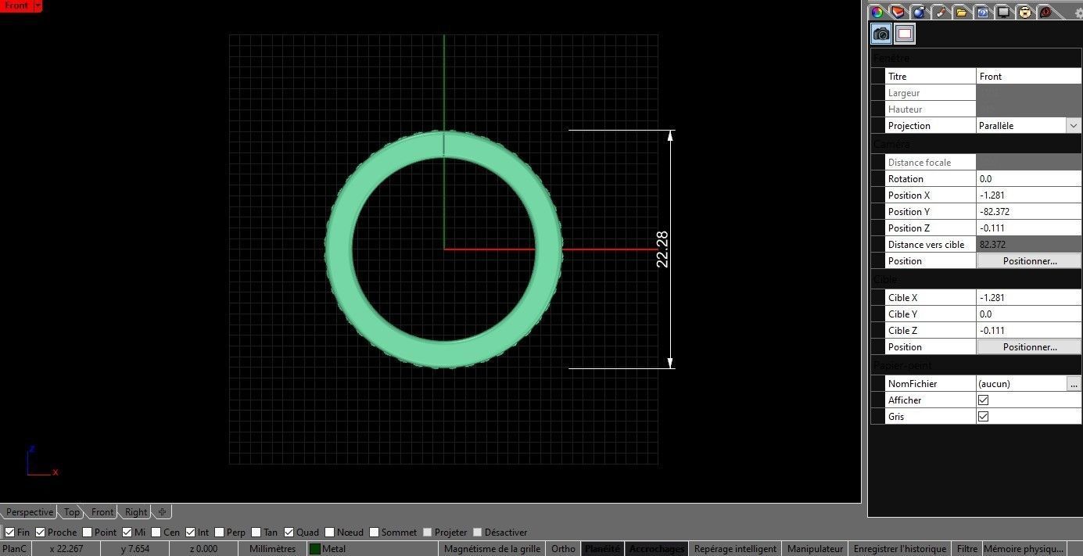
Task: Toggle the Proche object snap checkbox
Action: click(40, 533)
